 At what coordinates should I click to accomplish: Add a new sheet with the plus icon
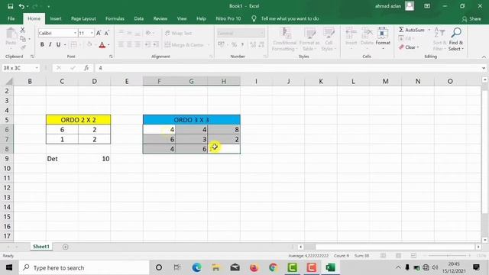point(65,247)
